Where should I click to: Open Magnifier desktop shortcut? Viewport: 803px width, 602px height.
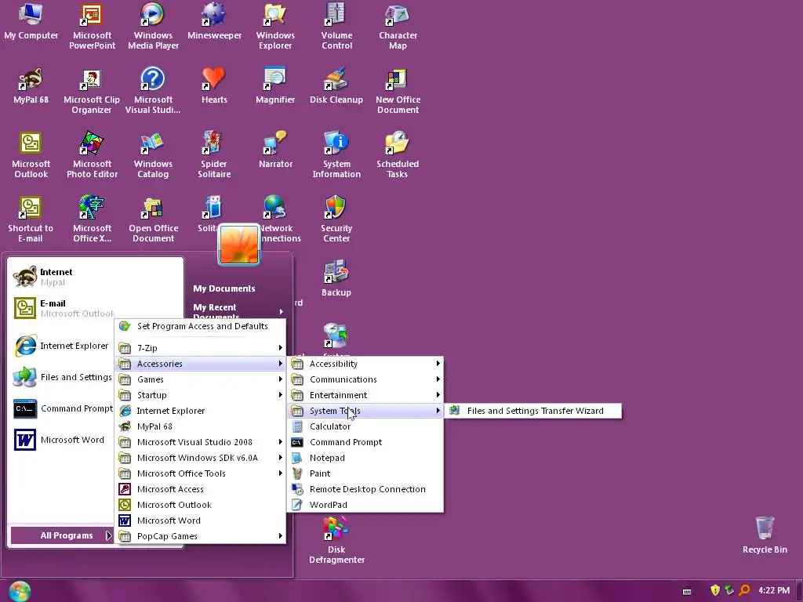[x=275, y=86]
